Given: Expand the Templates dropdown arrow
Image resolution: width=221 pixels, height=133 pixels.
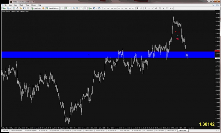Looking at the screenshot, I should 101,8.
